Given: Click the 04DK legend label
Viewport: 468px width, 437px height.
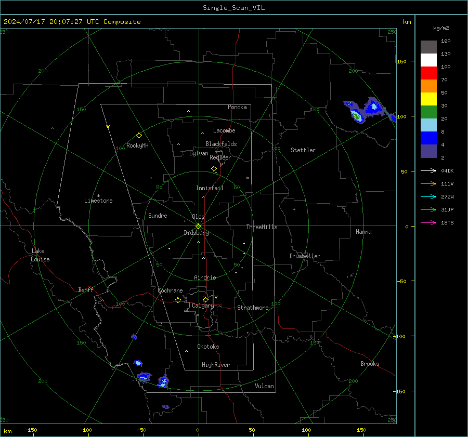Looking at the screenshot, I should (447, 170).
